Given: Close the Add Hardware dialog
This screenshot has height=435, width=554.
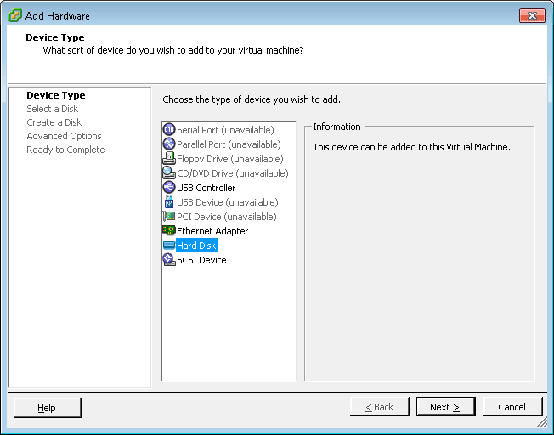Looking at the screenshot, I should click(x=532, y=15).
